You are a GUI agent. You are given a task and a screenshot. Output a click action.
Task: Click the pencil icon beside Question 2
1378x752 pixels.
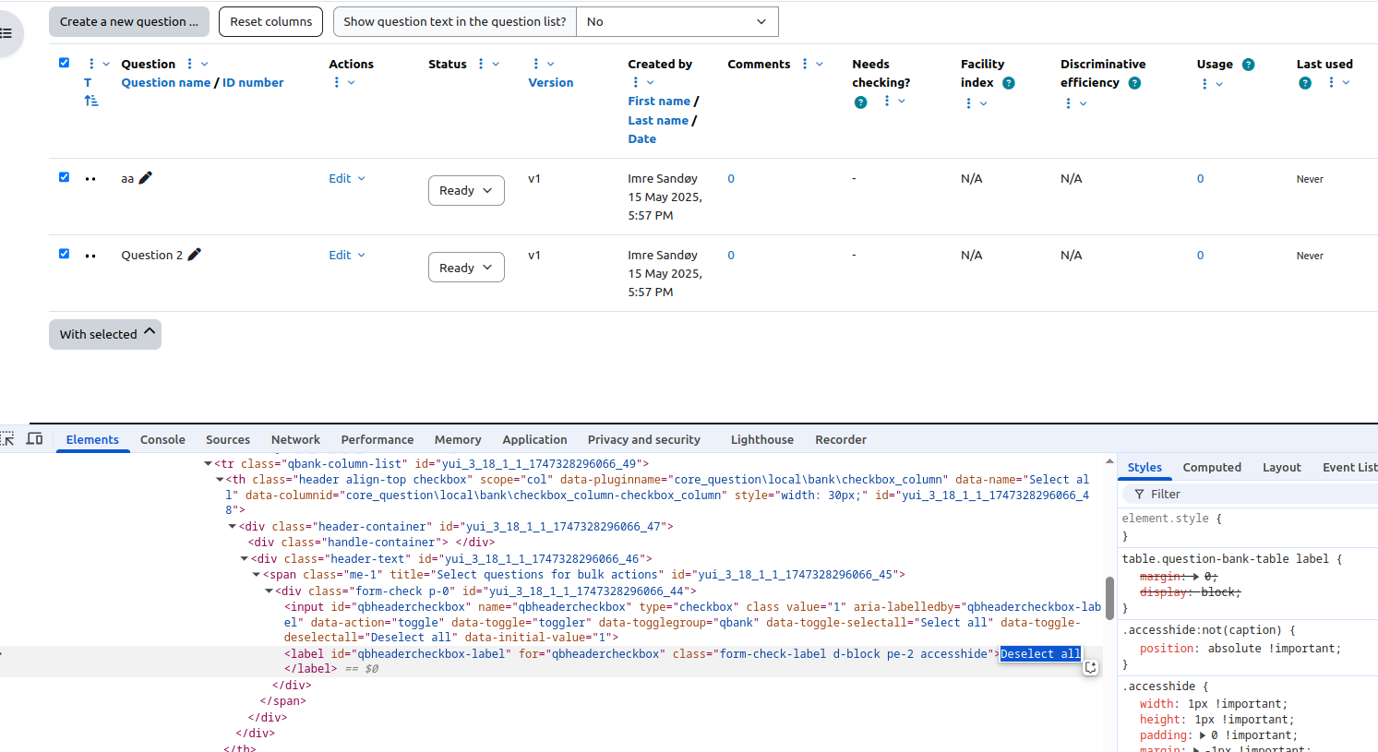195,255
